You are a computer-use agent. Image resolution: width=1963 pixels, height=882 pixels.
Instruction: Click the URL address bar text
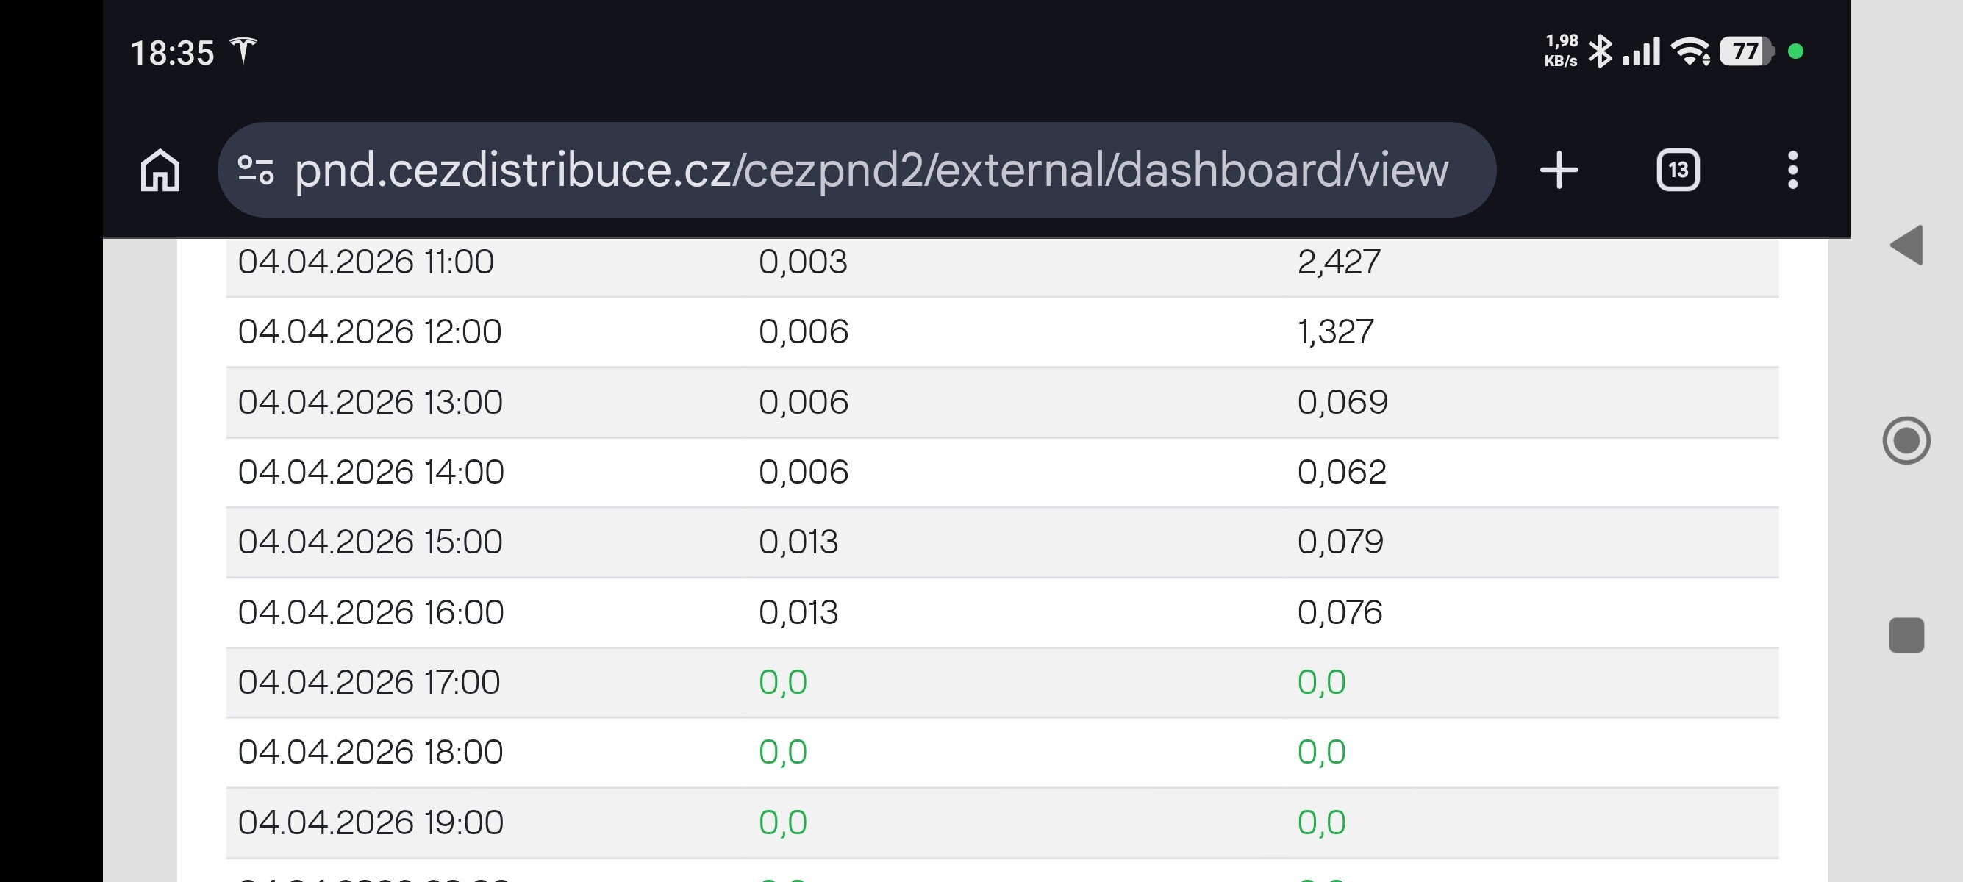click(870, 170)
